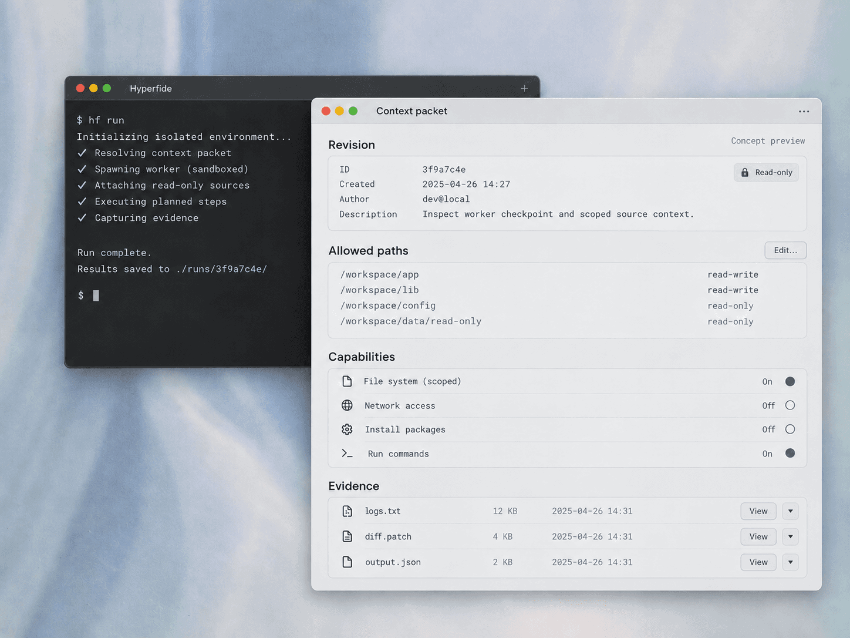Close the Context packet window
Viewport: 850px width, 638px height.
click(x=326, y=111)
